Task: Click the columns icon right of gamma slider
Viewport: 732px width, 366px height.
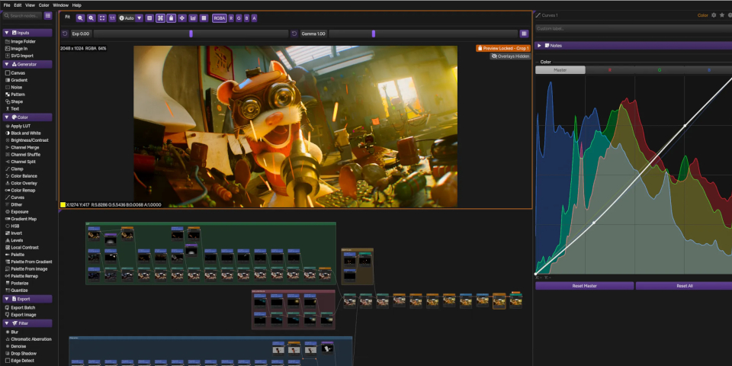Action: pyautogui.click(x=525, y=34)
